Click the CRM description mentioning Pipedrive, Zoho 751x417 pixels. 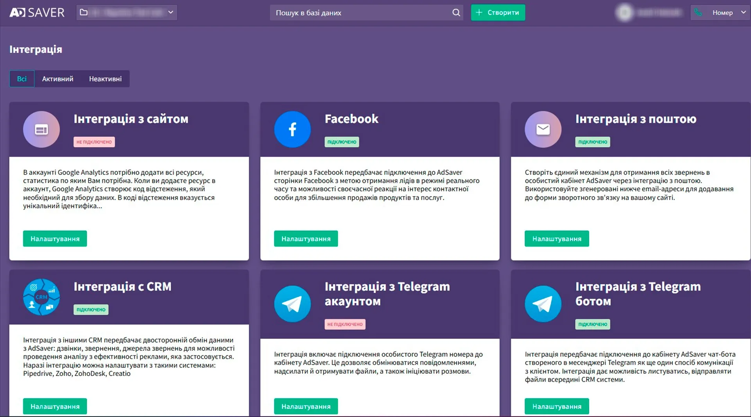[x=129, y=357]
